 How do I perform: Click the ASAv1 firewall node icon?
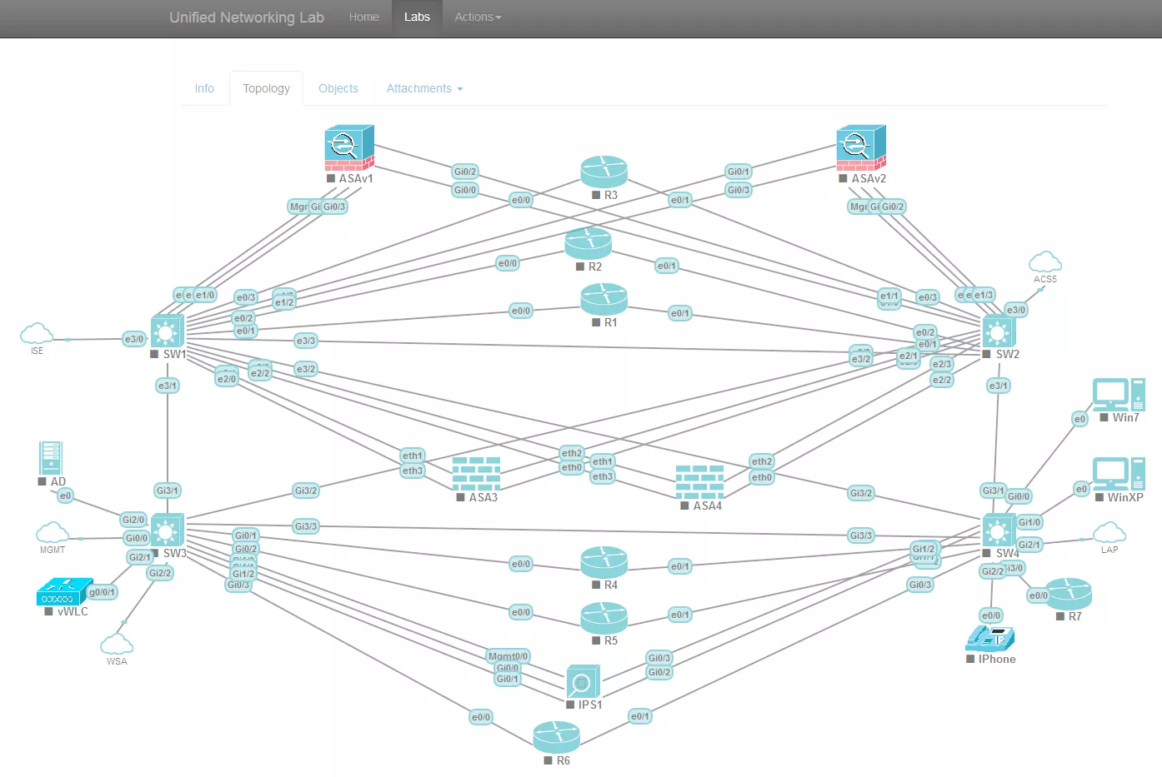point(349,148)
